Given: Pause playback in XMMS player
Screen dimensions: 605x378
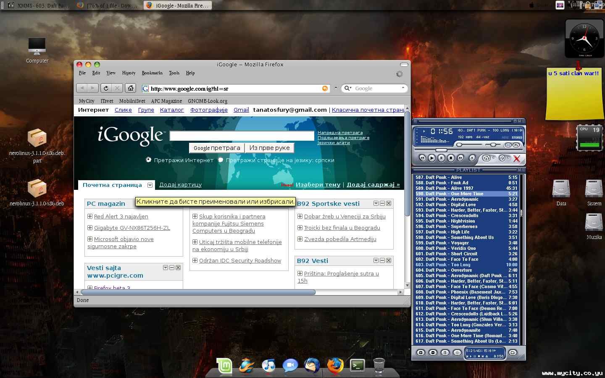Looking at the screenshot, I should pyautogui.click(x=441, y=158).
